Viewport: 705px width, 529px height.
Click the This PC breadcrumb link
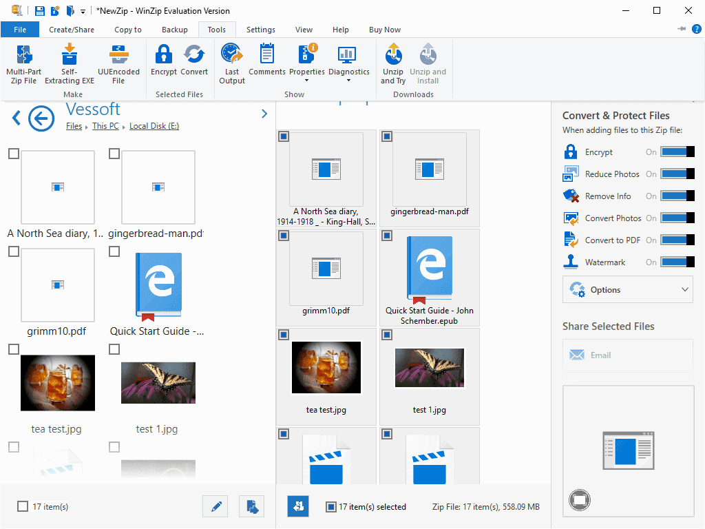point(105,126)
